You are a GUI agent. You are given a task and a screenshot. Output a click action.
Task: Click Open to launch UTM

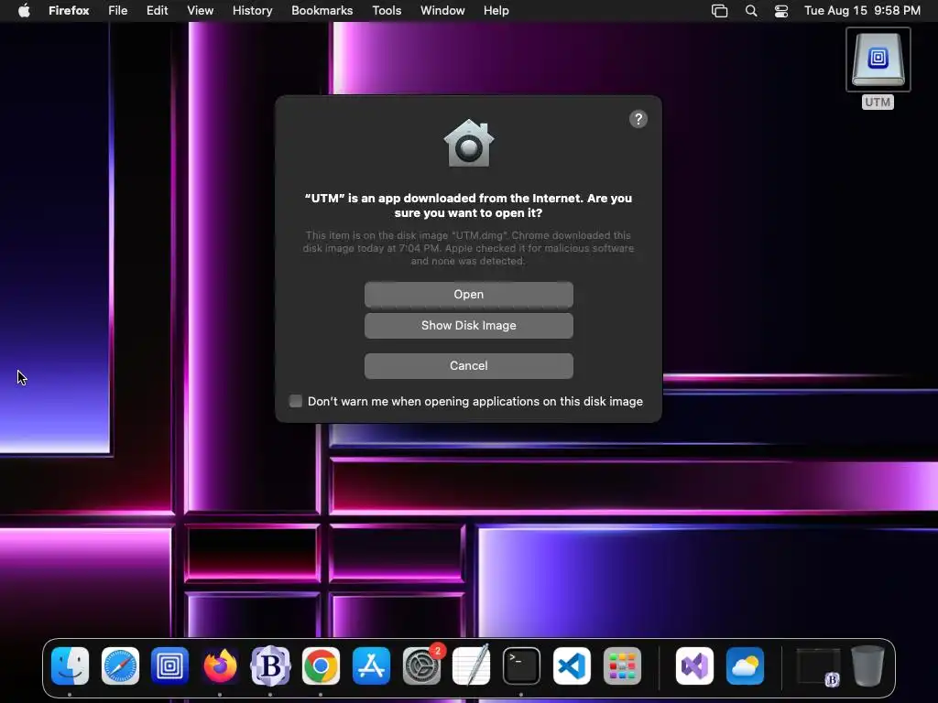(469, 294)
